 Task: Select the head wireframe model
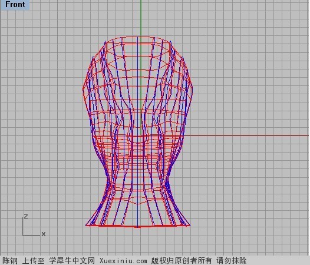pos(138,132)
